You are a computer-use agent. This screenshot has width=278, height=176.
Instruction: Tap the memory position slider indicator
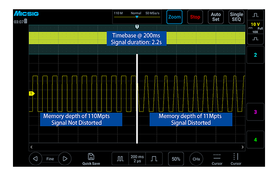coord(137,17)
